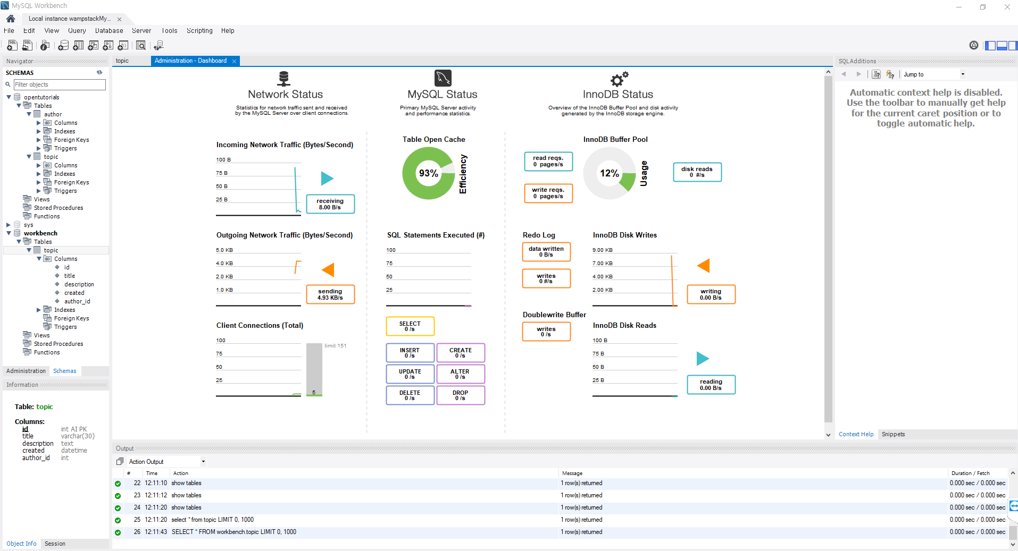1018x551 pixels.
Task: Close the Administration - Dashboard tab
Action: point(234,61)
